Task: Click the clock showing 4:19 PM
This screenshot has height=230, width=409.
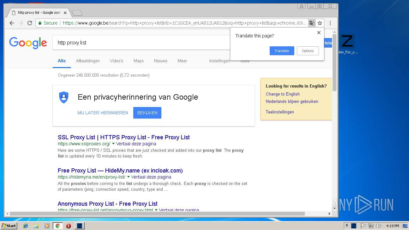Action: pyautogui.click(x=392, y=226)
